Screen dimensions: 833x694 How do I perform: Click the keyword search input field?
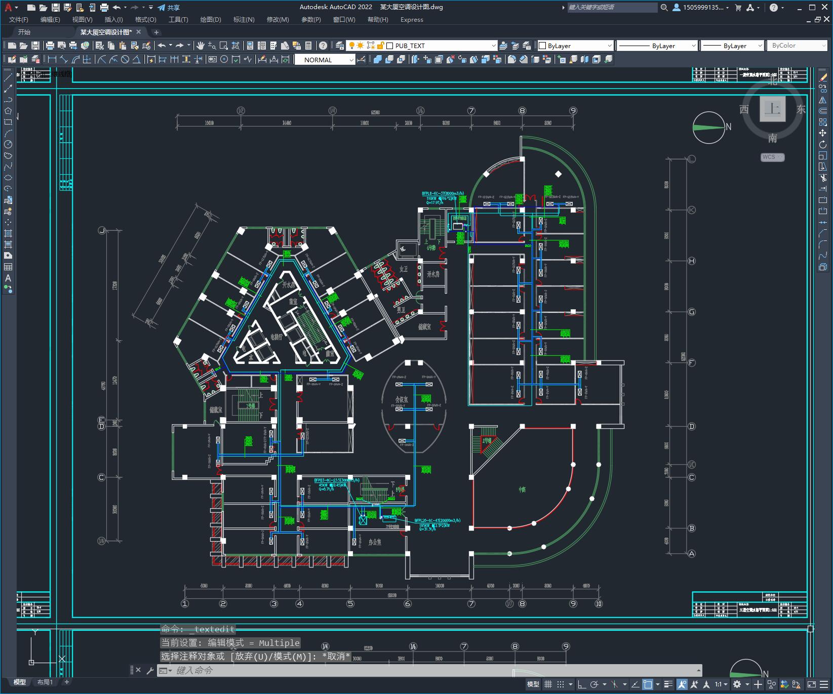[x=612, y=8]
